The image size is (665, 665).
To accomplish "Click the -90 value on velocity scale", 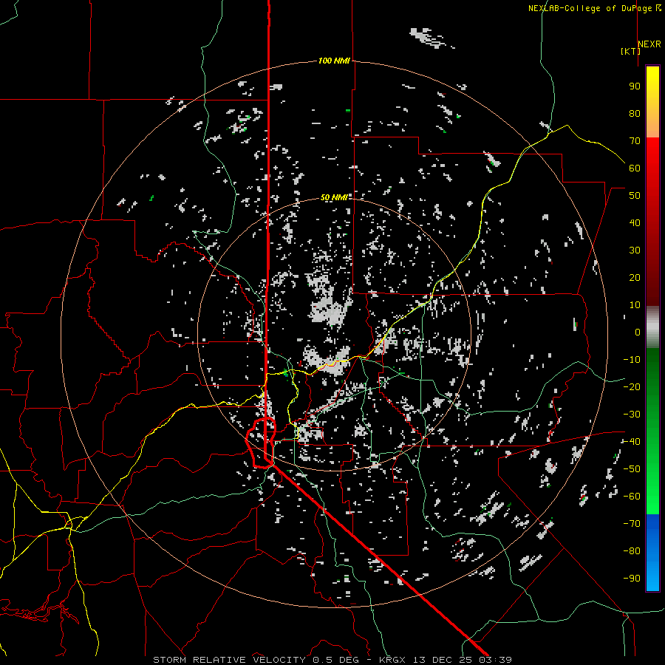I will pos(632,579).
